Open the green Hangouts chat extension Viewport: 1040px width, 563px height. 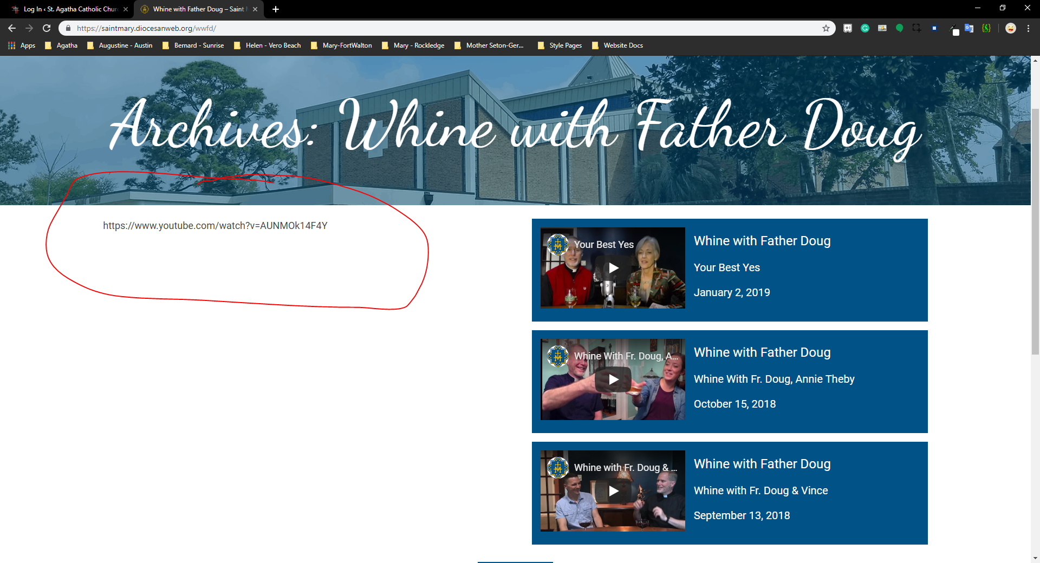[900, 28]
